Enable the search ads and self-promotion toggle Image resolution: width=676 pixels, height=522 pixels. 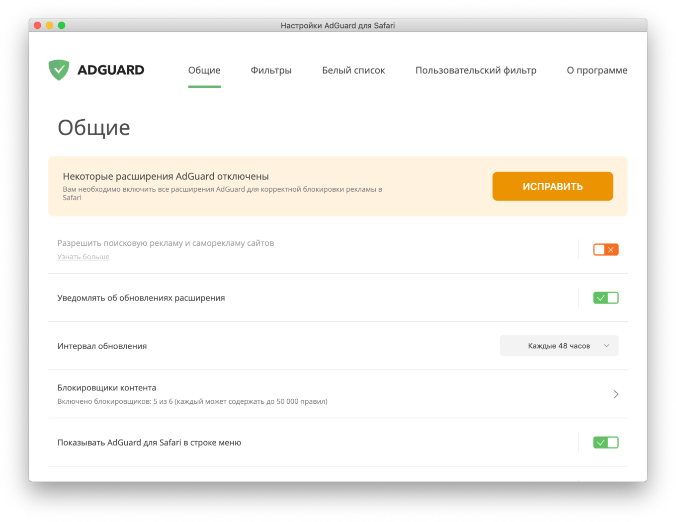pos(605,249)
